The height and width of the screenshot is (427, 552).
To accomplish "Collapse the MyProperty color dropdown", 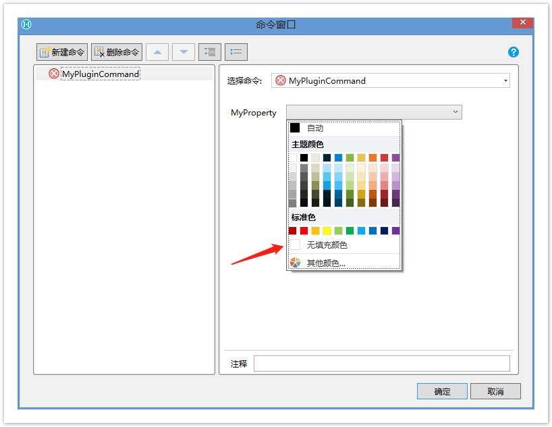I will tap(456, 112).
